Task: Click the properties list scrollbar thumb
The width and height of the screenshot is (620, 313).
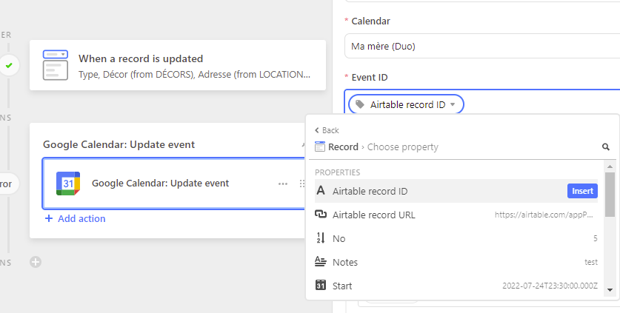Action: [610, 194]
